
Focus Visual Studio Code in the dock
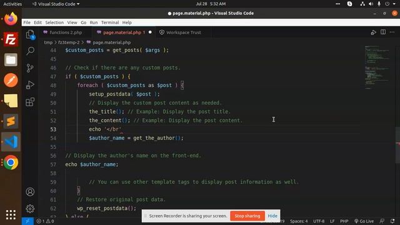[x=11, y=142]
